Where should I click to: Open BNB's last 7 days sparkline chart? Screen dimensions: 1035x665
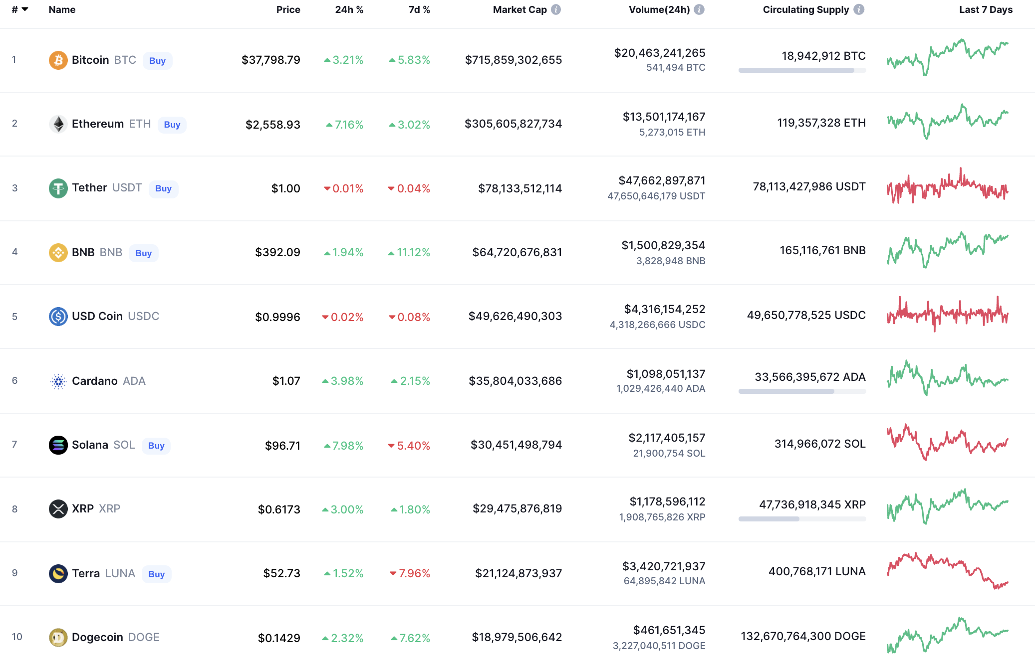[x=947, y=250]
